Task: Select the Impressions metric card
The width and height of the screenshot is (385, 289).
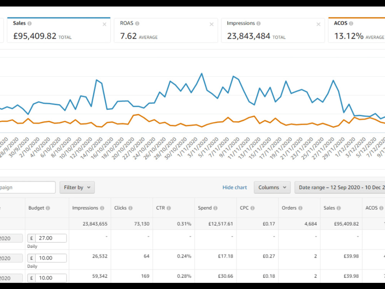Action: click(273, 30)
